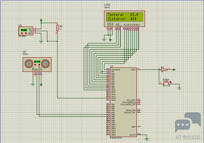204x143 pixels.
Task: Click the ST中文论坛 watermark logo
Action: point(188,126)
